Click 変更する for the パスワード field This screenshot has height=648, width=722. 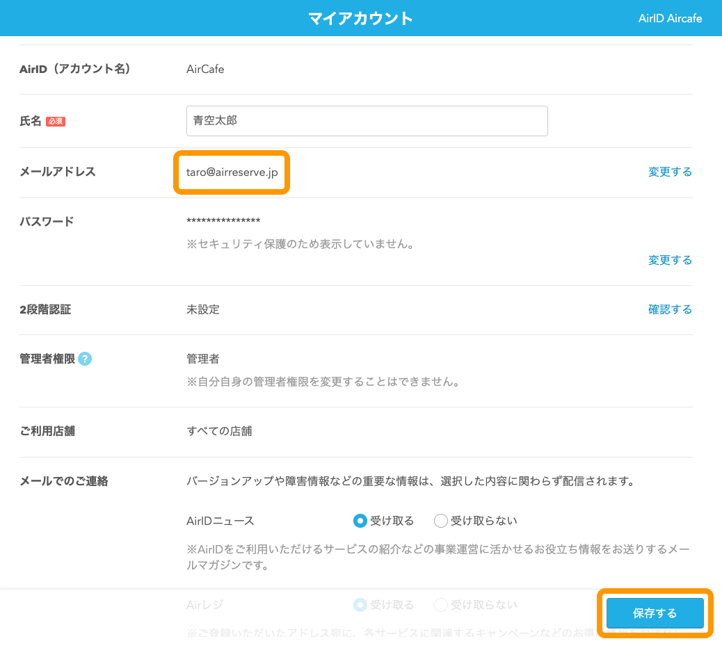click(670, 259)
